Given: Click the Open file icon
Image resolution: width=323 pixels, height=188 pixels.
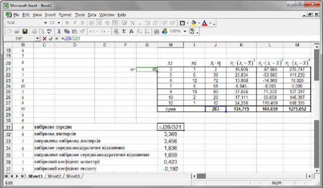Looking at the screenshot, I should [17, 32].
